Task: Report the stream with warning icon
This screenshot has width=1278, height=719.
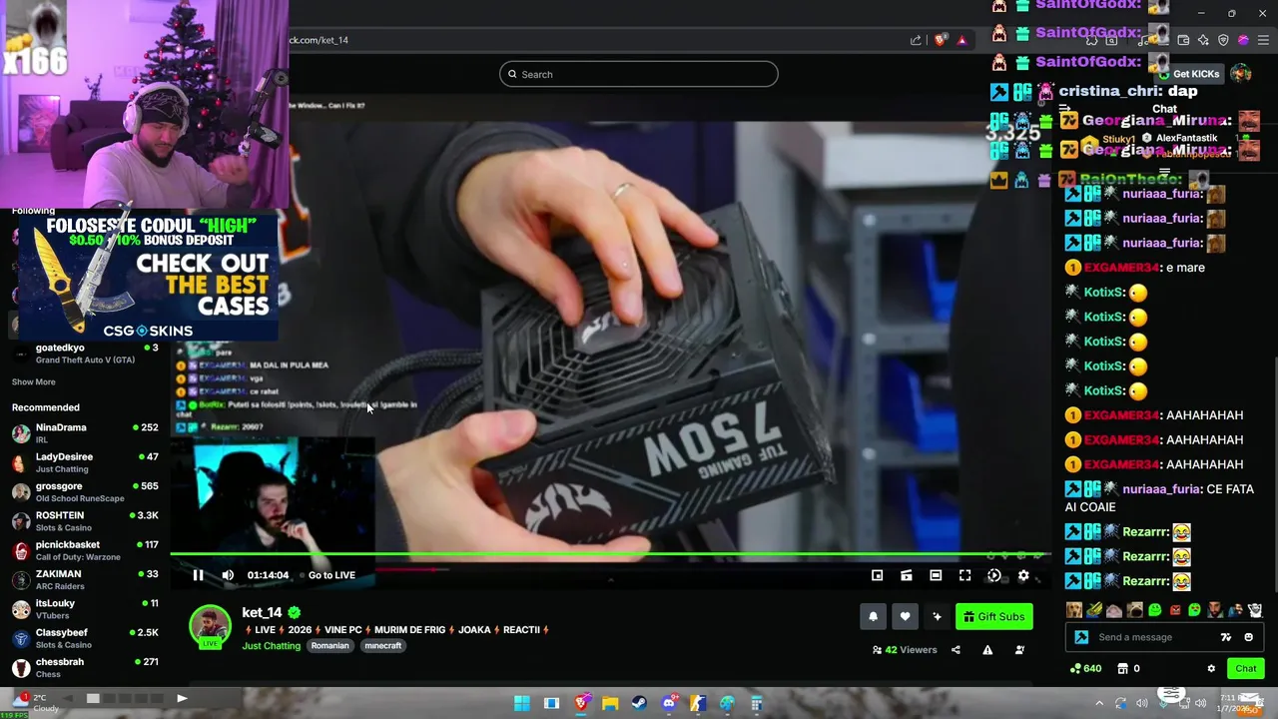Action: (987, 650)
